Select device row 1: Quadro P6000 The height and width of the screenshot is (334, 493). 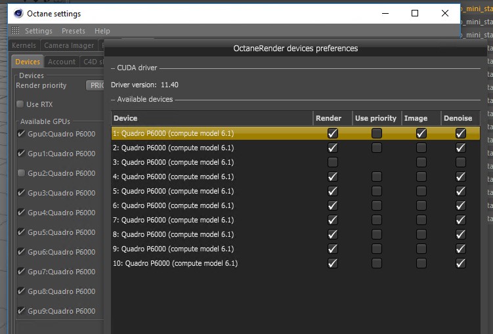pyautogui.click(x=295, y=133)
